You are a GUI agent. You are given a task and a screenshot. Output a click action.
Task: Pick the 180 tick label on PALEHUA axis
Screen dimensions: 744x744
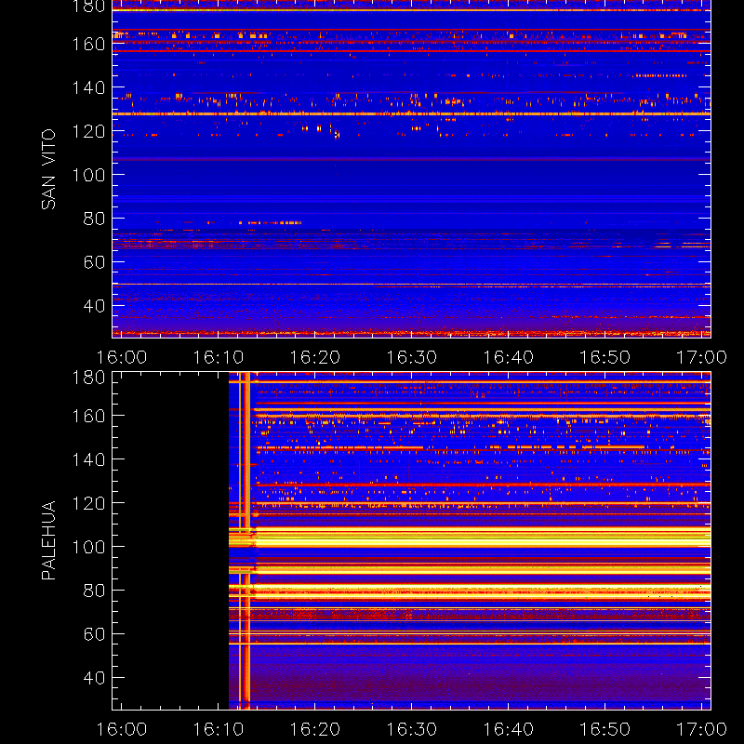point(88,378)
